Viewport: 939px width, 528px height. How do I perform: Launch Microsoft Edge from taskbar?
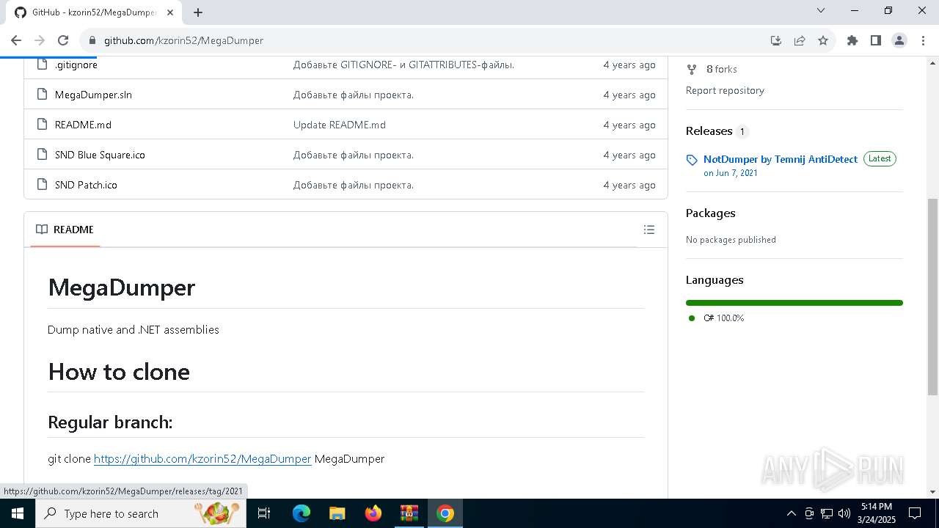(301, 513)
